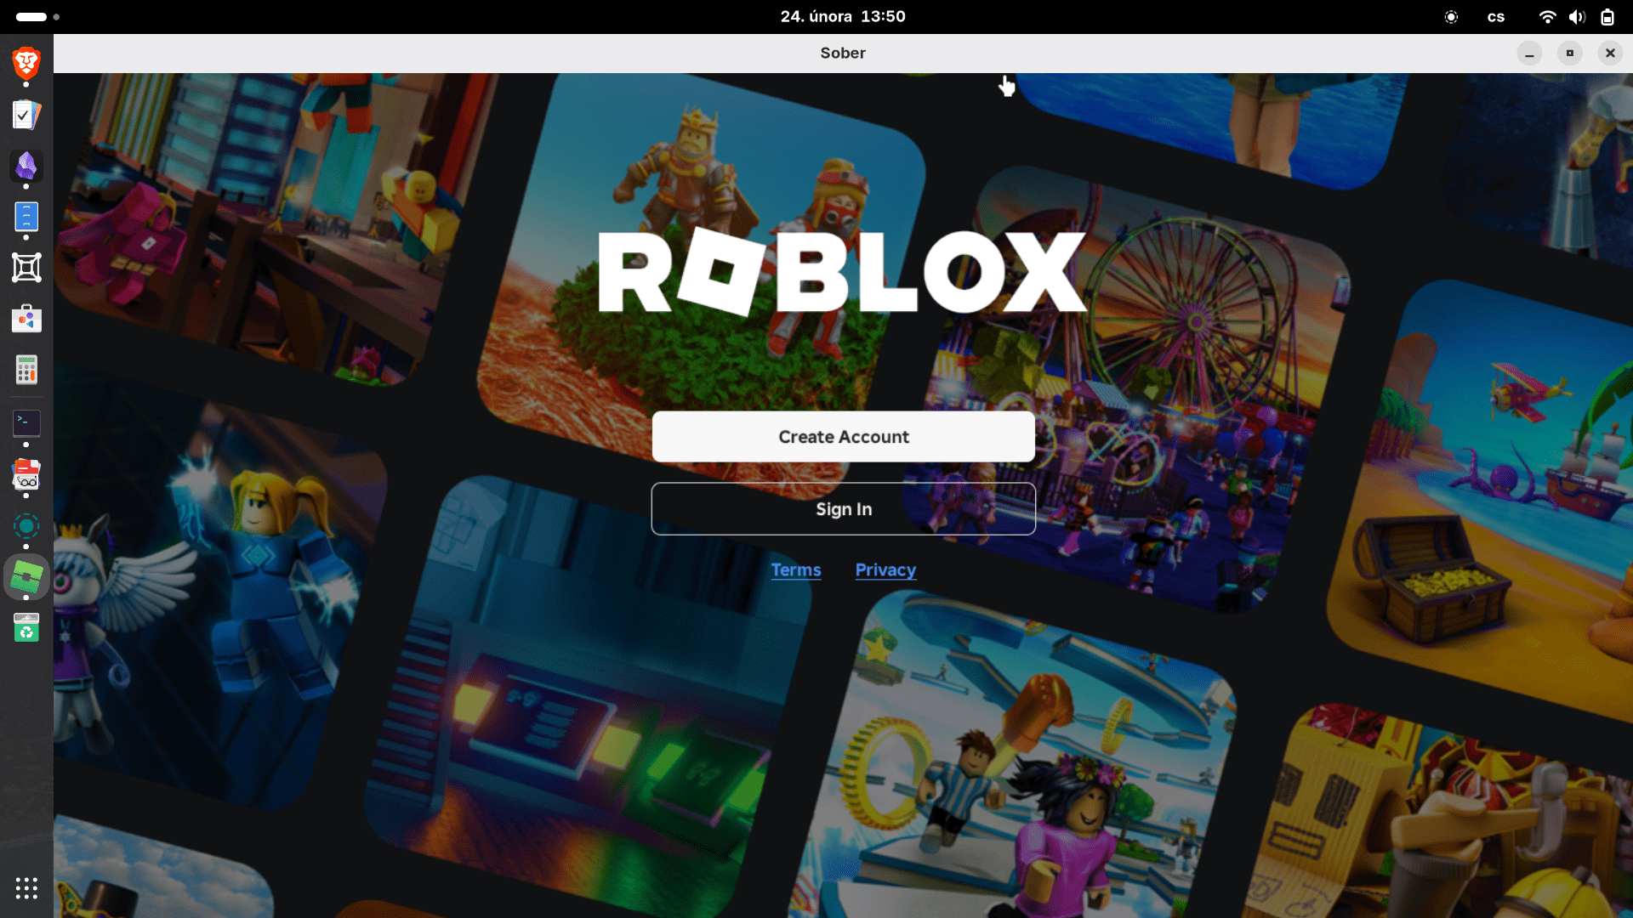The height and width of the screenshot is (918, 1633).
Task: Open the document viewer with glasses icon
Action: coord(26,474)
